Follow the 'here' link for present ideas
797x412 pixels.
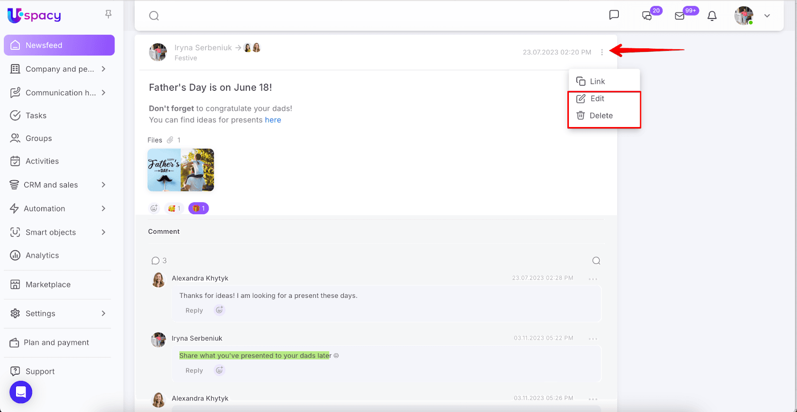click(273, 120)
